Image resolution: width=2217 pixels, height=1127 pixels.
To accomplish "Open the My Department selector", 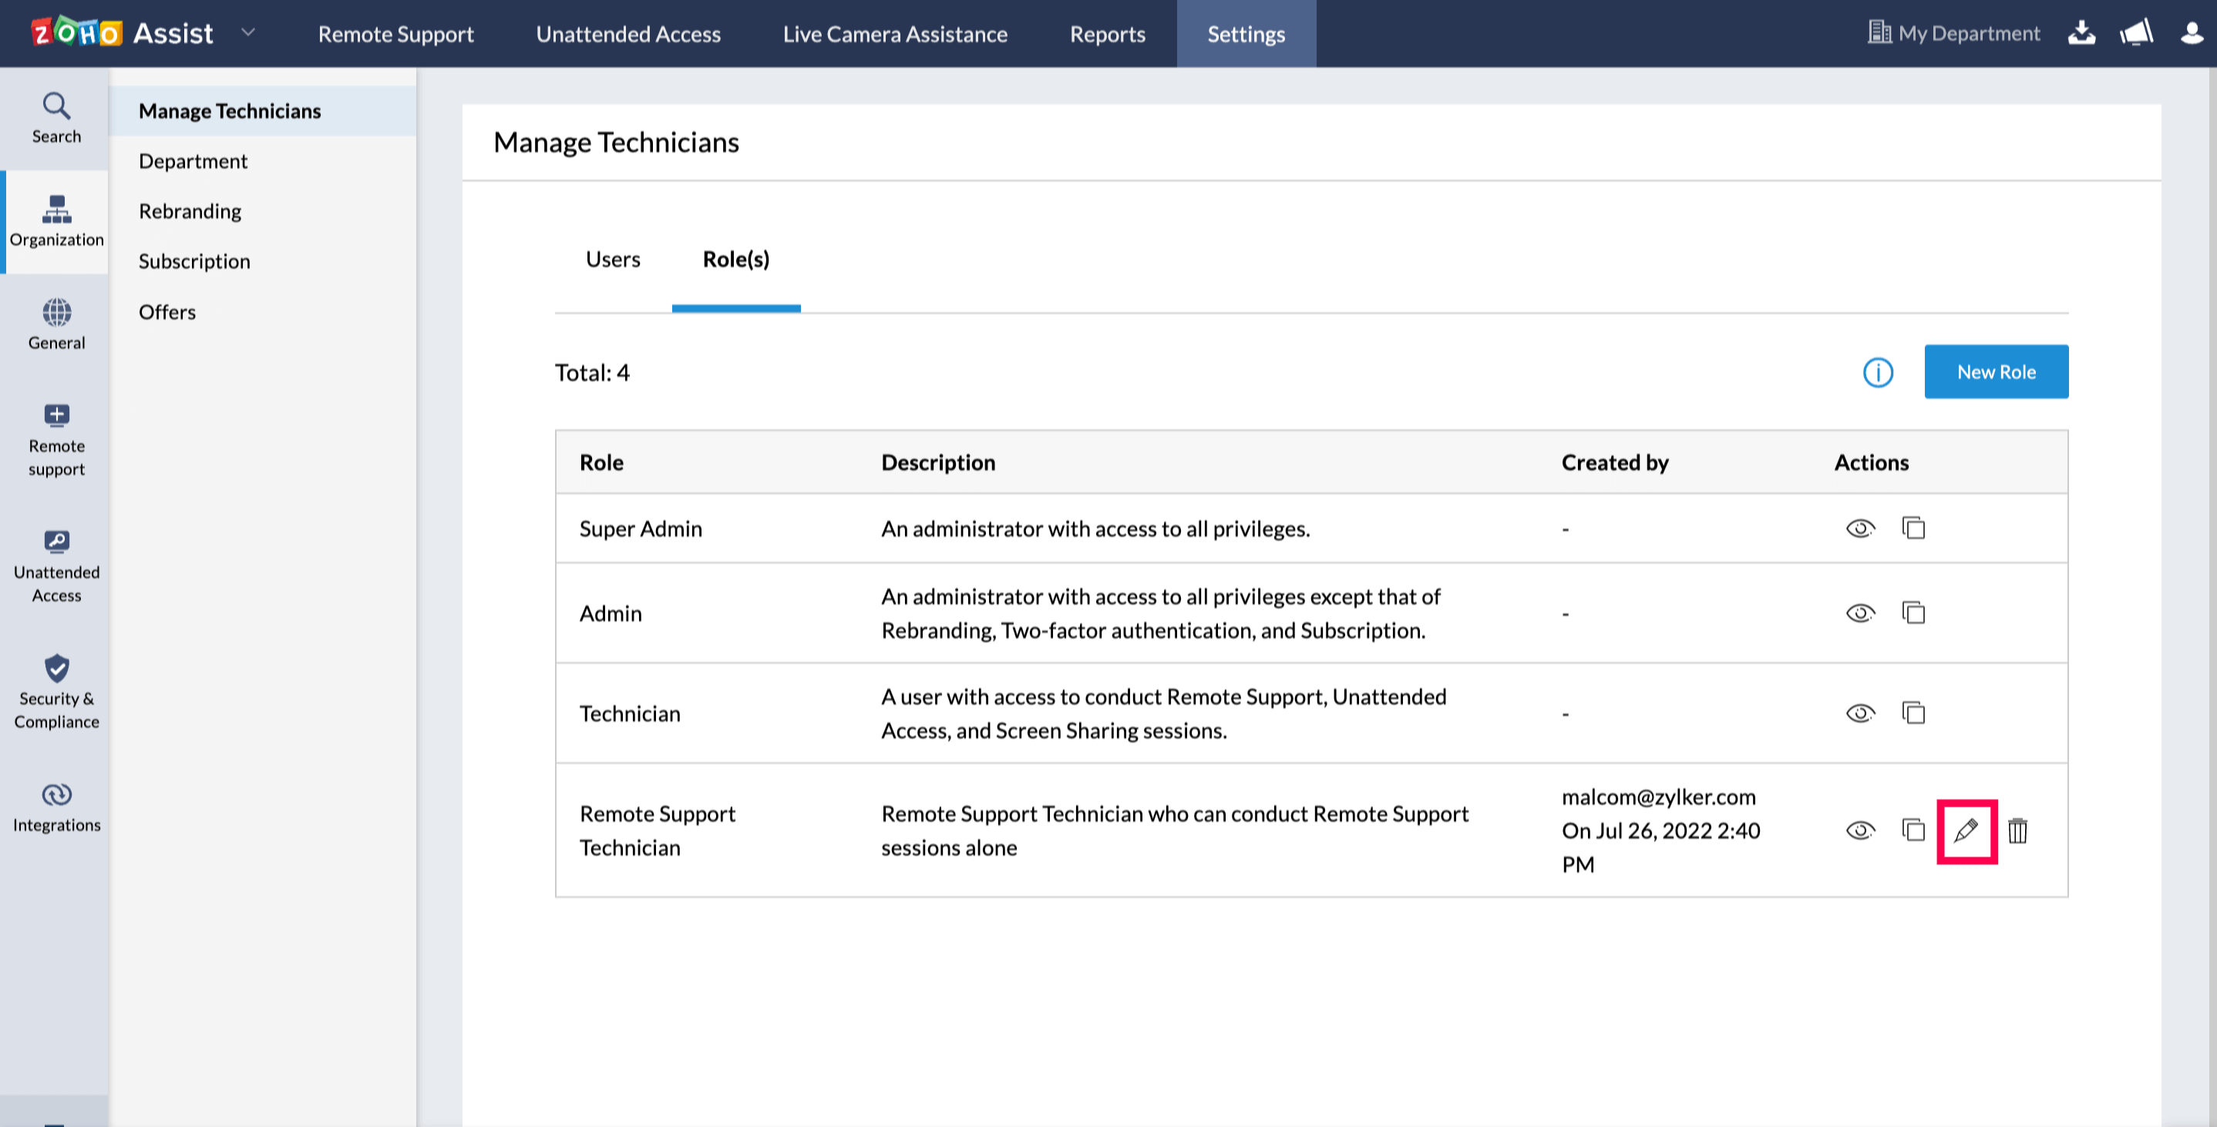I will pos(1953,32).
